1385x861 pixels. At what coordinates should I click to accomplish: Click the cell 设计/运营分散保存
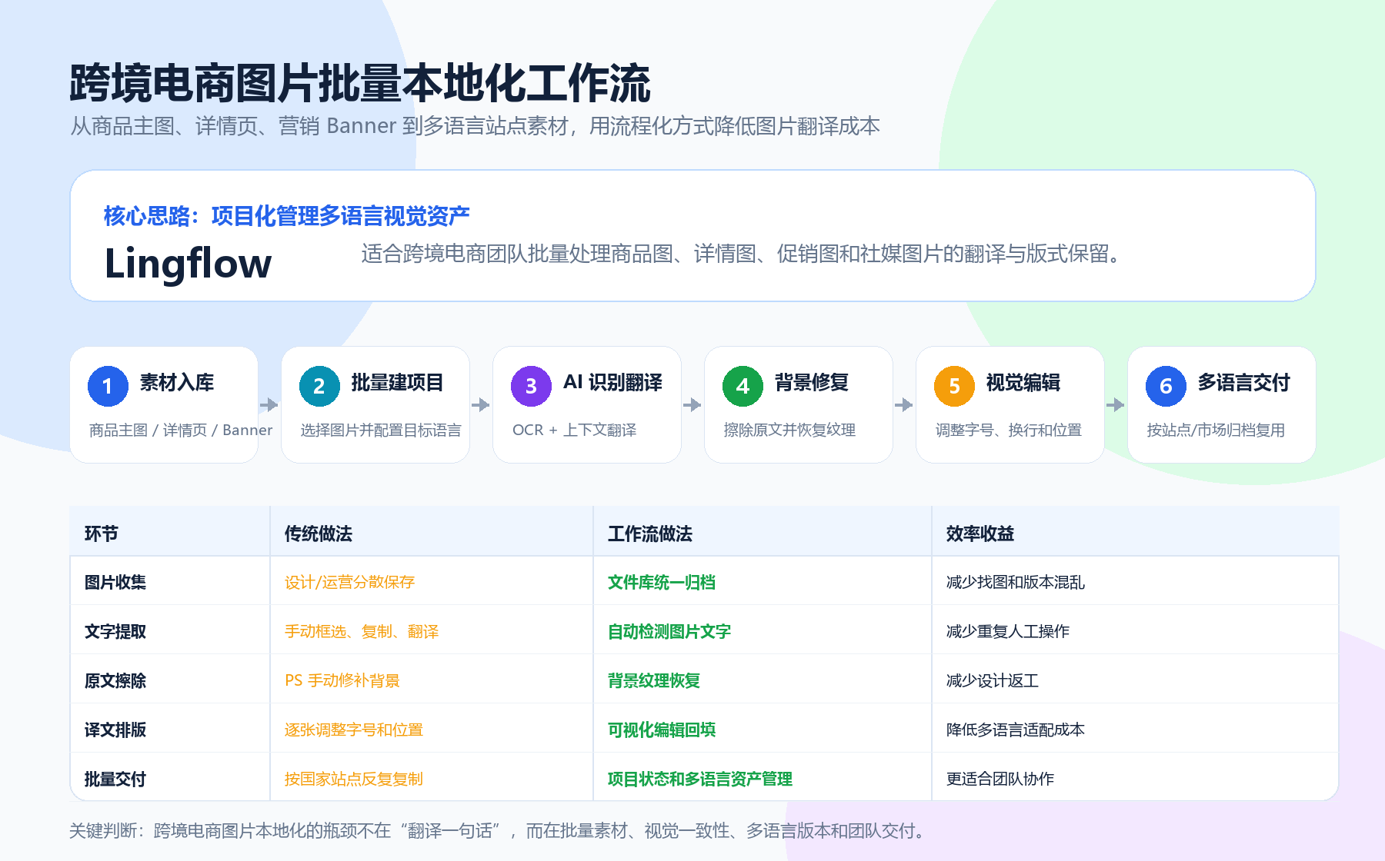coord(349,583)
